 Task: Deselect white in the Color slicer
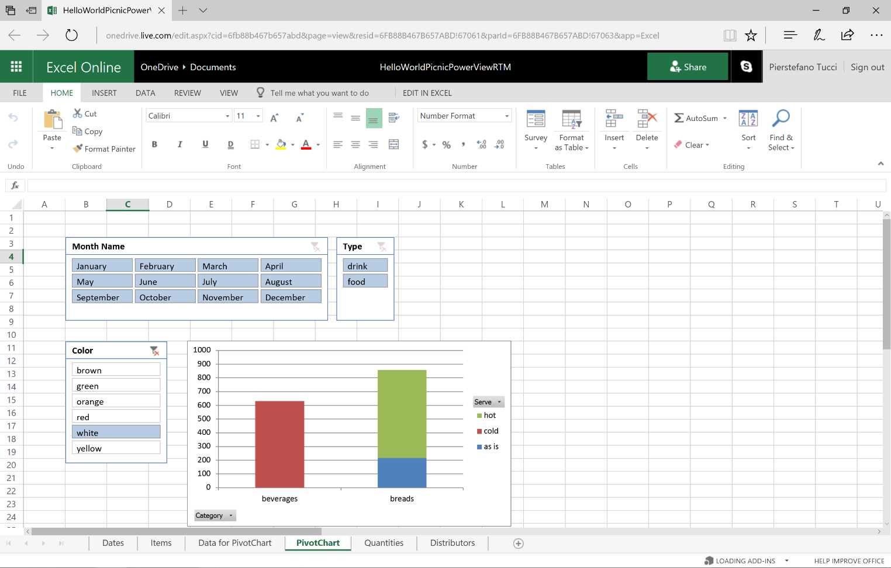point(116,432)
